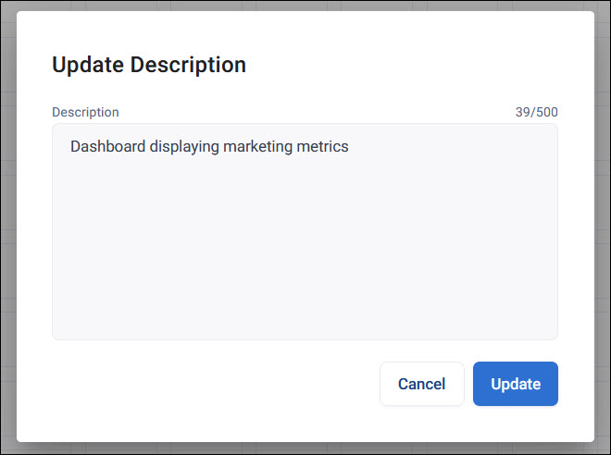Click the white dialog margin beneath the Update button
The image size is (611, 455).
(515, 424)
